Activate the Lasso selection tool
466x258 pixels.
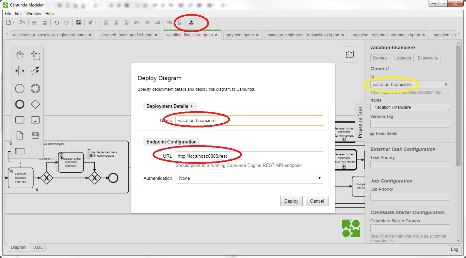coord(35,55)
